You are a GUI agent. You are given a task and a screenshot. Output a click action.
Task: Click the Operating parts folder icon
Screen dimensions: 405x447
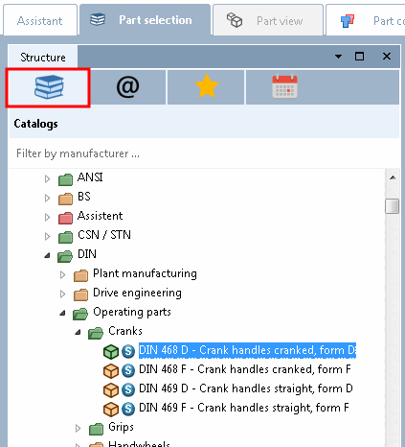click(x=80, y=314)
